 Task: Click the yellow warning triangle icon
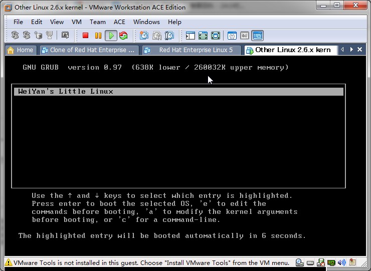9,262
